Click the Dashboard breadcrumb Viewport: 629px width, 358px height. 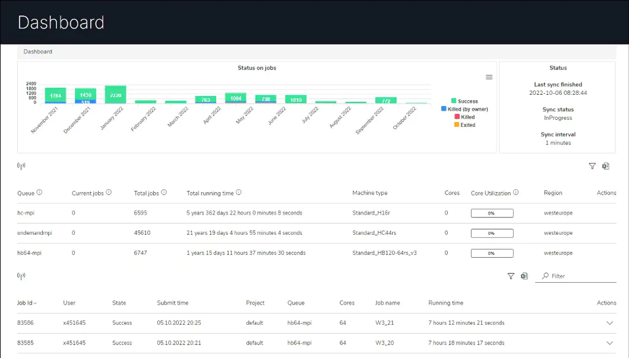[38, 52]
